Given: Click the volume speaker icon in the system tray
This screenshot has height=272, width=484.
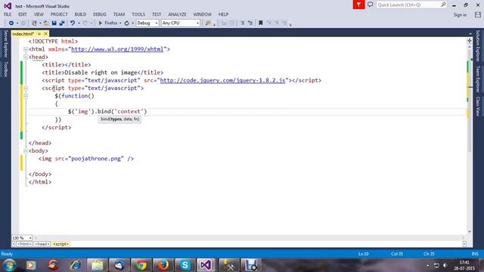Looking at the screenshot, I should [x=445, y=265].
